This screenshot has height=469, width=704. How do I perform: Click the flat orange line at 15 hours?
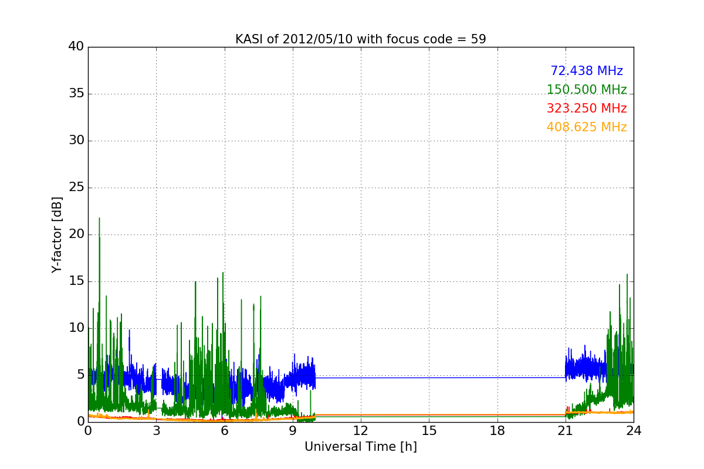point(429,414)
